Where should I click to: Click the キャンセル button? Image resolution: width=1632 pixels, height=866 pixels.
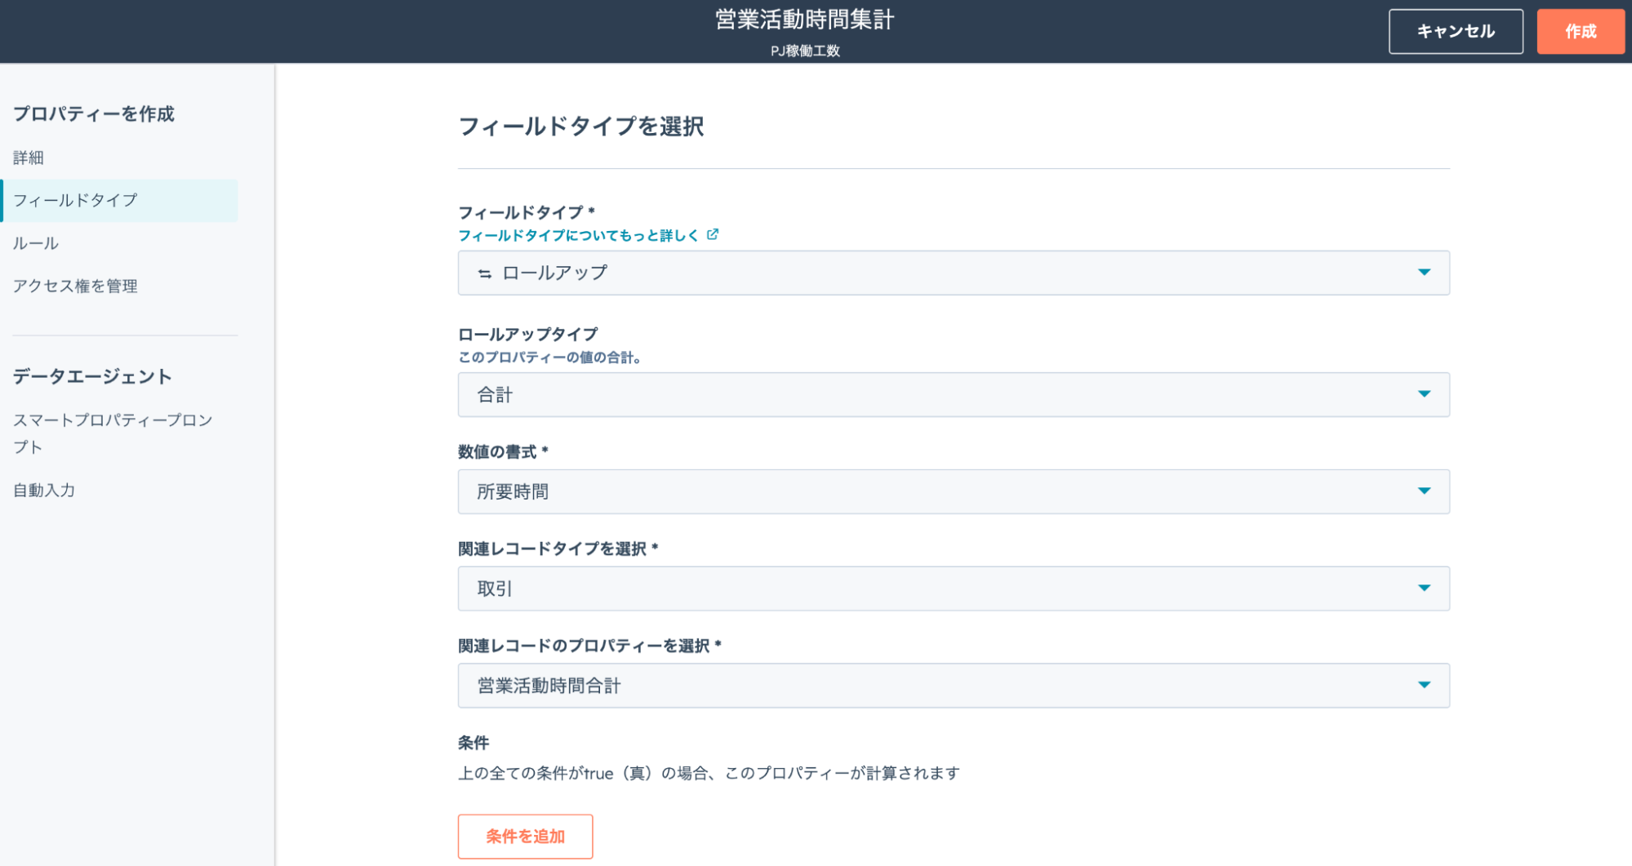click(1456, 32)
